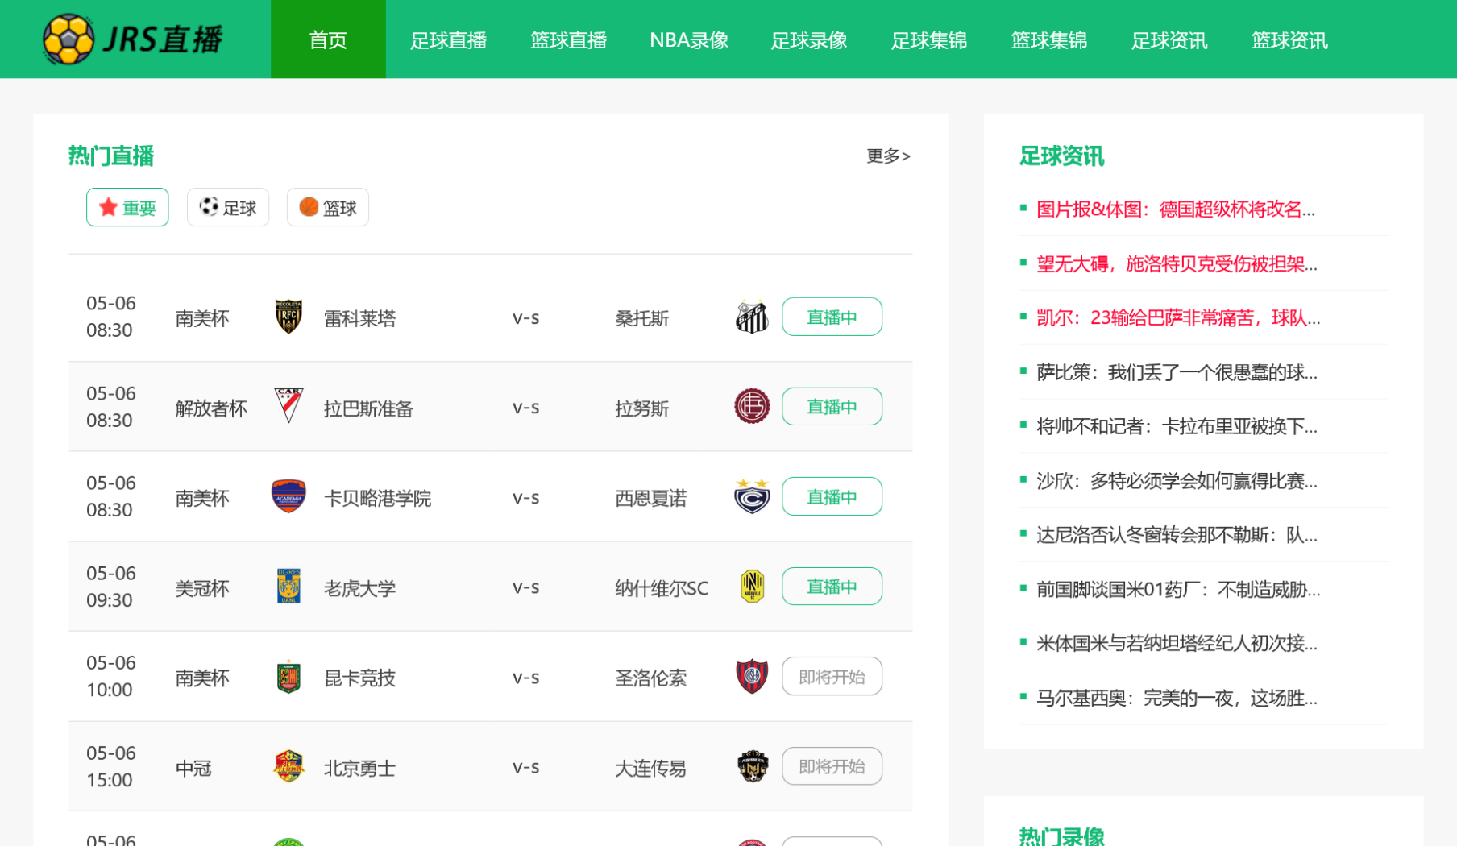1457x846 pixels.
Task: Click the 圣洛伦索 team crest
Action: click(752, 676)
